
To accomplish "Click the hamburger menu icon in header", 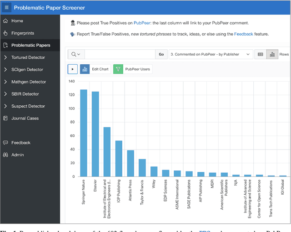I will point(7,8).
